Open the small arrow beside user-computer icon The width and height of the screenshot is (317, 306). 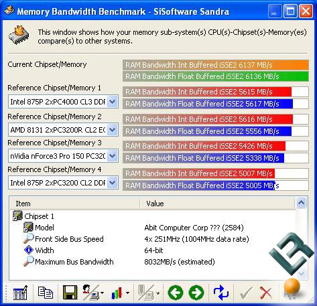pos(103,293)
